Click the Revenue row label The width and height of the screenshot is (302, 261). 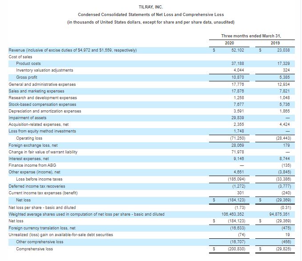pyautogui.click(x=72, y=50)
